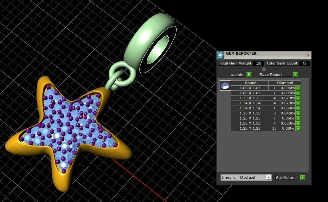Select the round gem thumbnail icon
The image size is (328, 202).
coord(225,85)
